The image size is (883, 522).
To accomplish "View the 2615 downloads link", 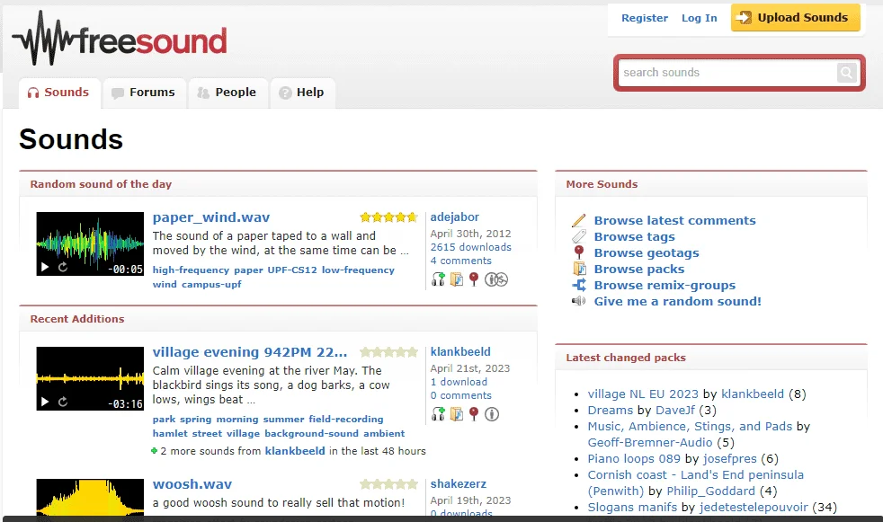I will point(471,247).
